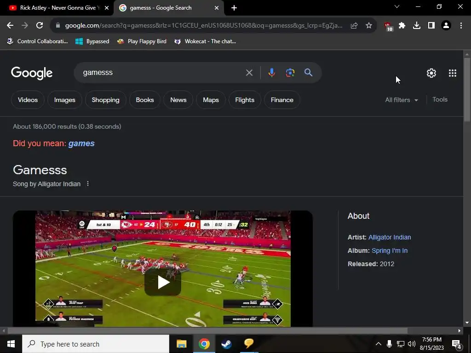
Task: Open the tab search dropdown
Action: 397,6
